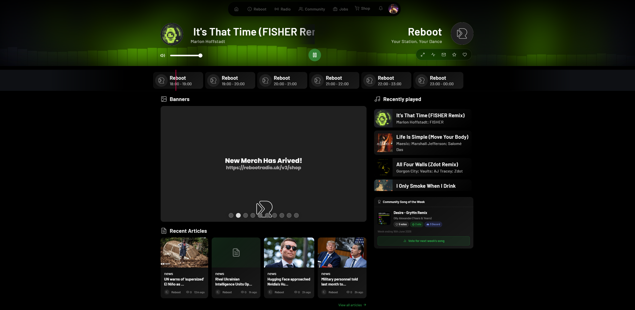The width and height of the screenshot is (635, 310).
Task: Click the Reboot station logo circle
Action: coord(462,33)
